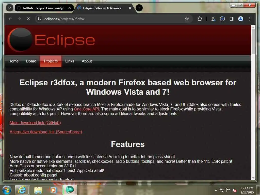This screenshot has width=260, height=195.
Task: Stop loading the page
Action: (28, 19)
